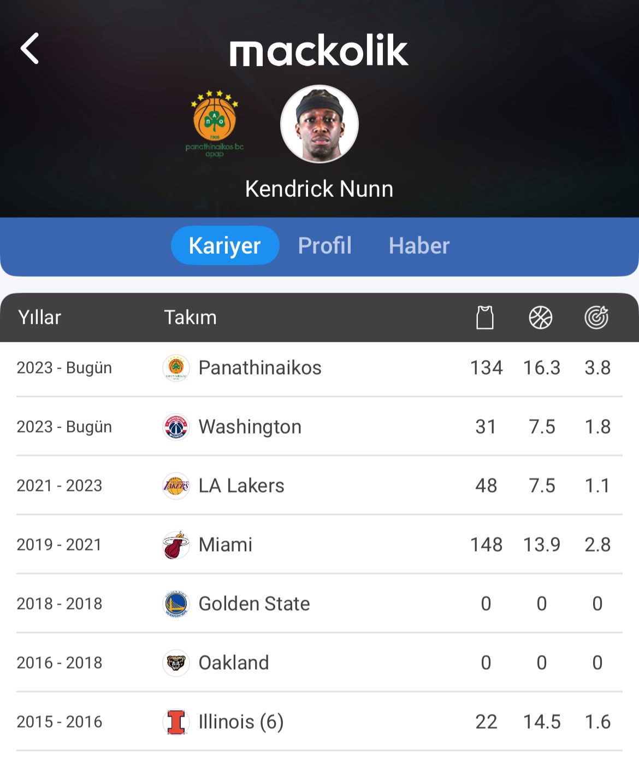This screenshot has width=639, height=767.
Task: Open the Haber tab
Action: (419, 245)
